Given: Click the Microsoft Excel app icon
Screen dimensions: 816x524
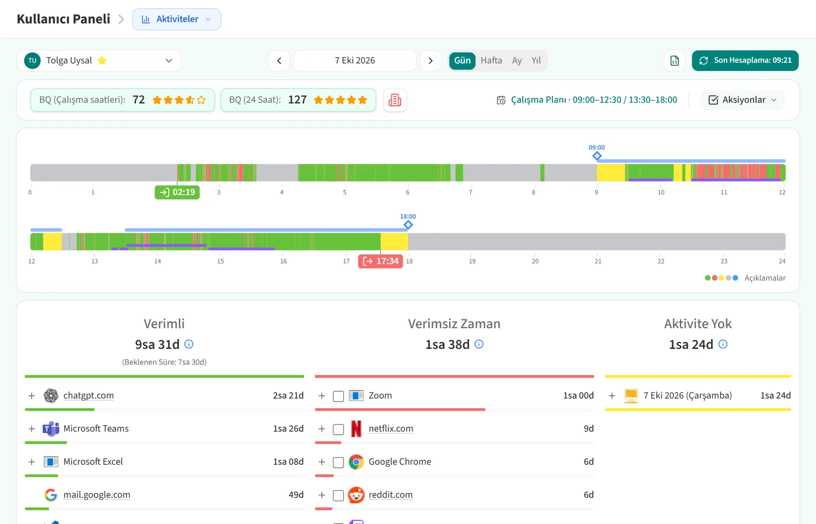Looking at the screenshot, I should point(51,462).
